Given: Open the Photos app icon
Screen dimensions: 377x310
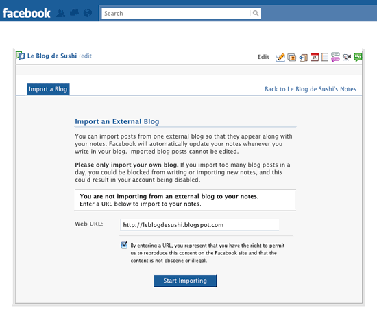Looking at the screenshot, I should (291, 57).
